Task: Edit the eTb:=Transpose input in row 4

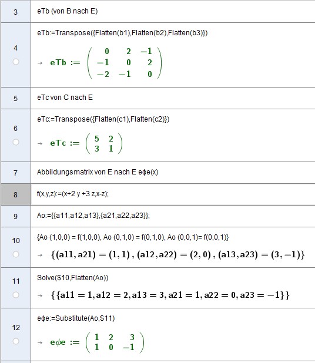Action: (x=122, y=33)
